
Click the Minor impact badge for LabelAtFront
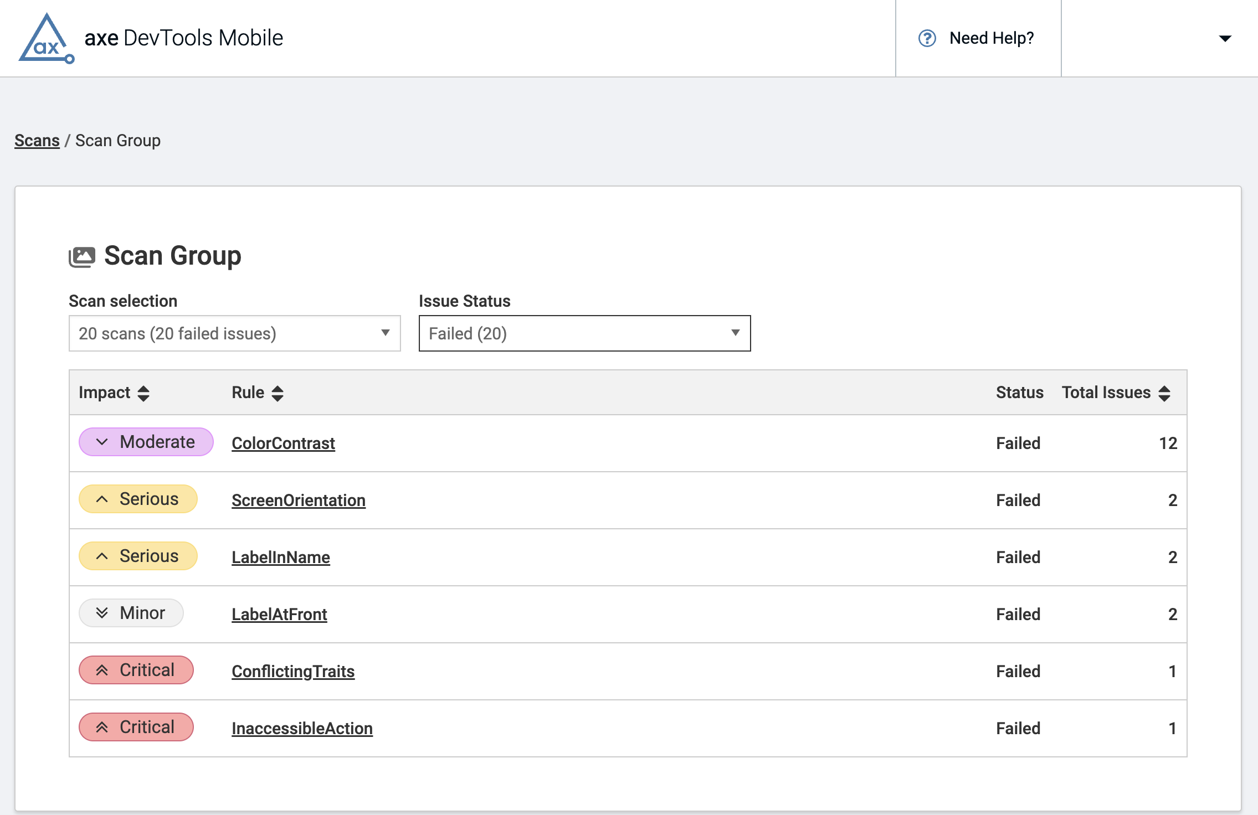click(131, 613)
